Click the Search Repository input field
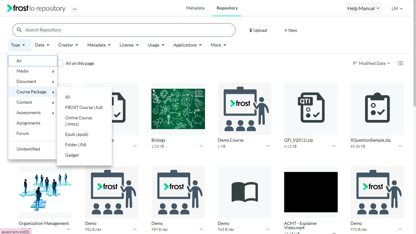 pos(124,30)
